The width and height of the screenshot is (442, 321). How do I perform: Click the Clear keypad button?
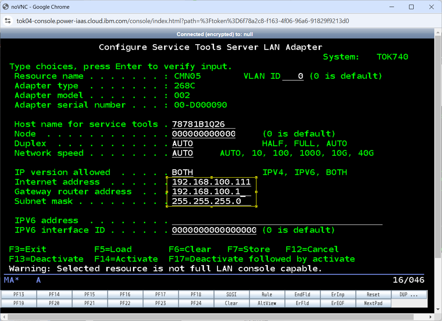pyautogui.click(x=232, y=303)
